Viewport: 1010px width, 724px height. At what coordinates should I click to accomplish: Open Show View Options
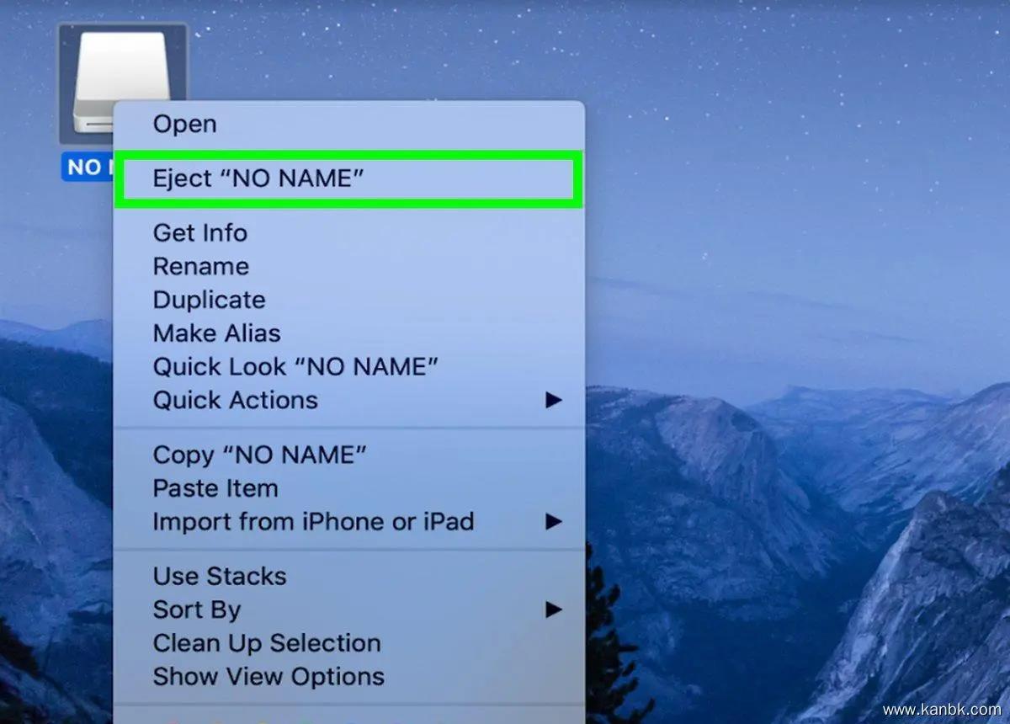point(268,677)
